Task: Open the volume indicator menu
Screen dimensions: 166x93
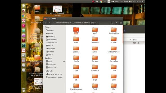Action: [x=130, y=2]
